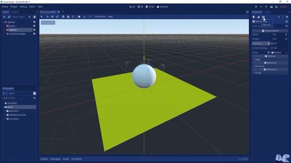Open the Editor menu
This screenshot has height=163, width=291.
point(32,7)
